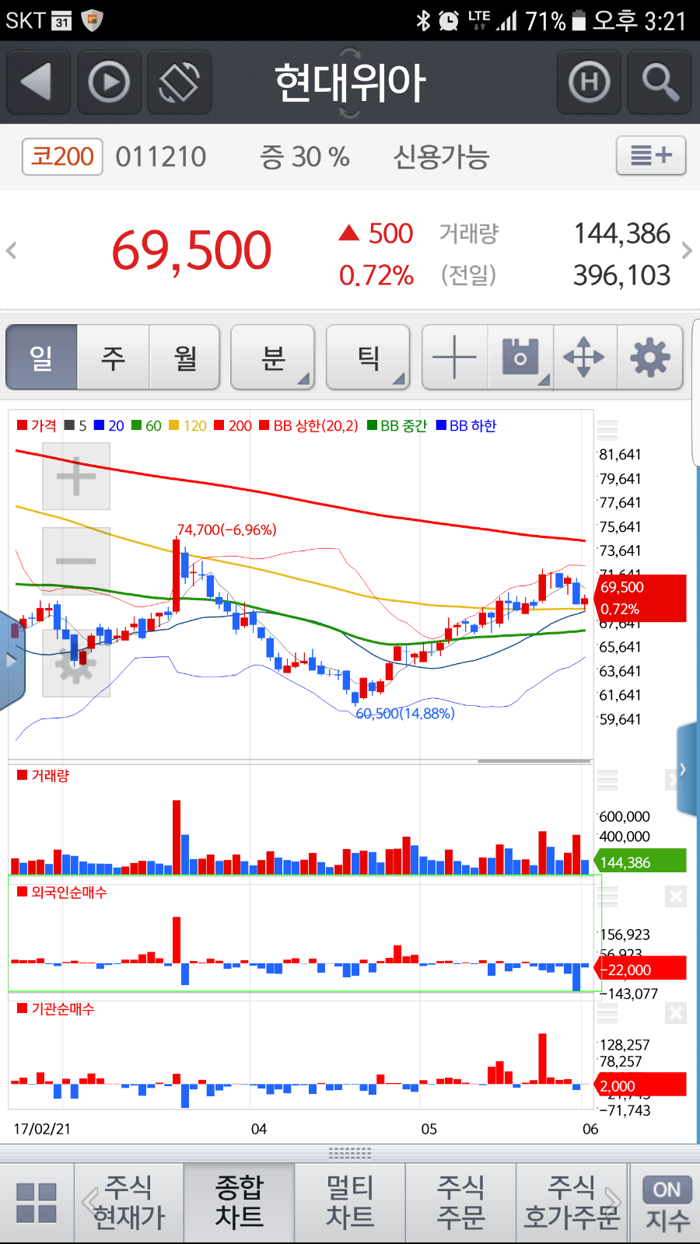The image size is (700, 1244).
Task: Close the 기관순매수 indicator panel
Action: (676, 1013)
